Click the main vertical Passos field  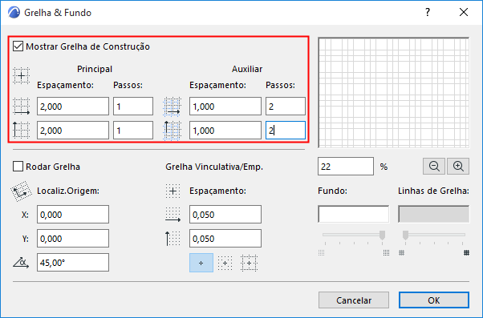point(133,131)
